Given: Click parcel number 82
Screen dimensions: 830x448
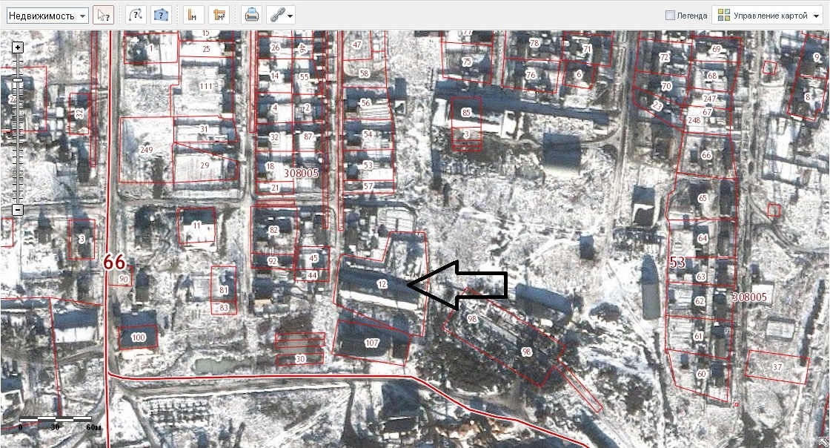Looking at the screenshot, I should click(x=273, y=230).
